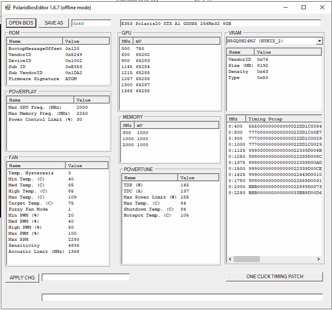The height and width of the screenshot is (310, 332).
Task: Select the GPU 900 MHz 65283 row
Action: coord(135,61)
